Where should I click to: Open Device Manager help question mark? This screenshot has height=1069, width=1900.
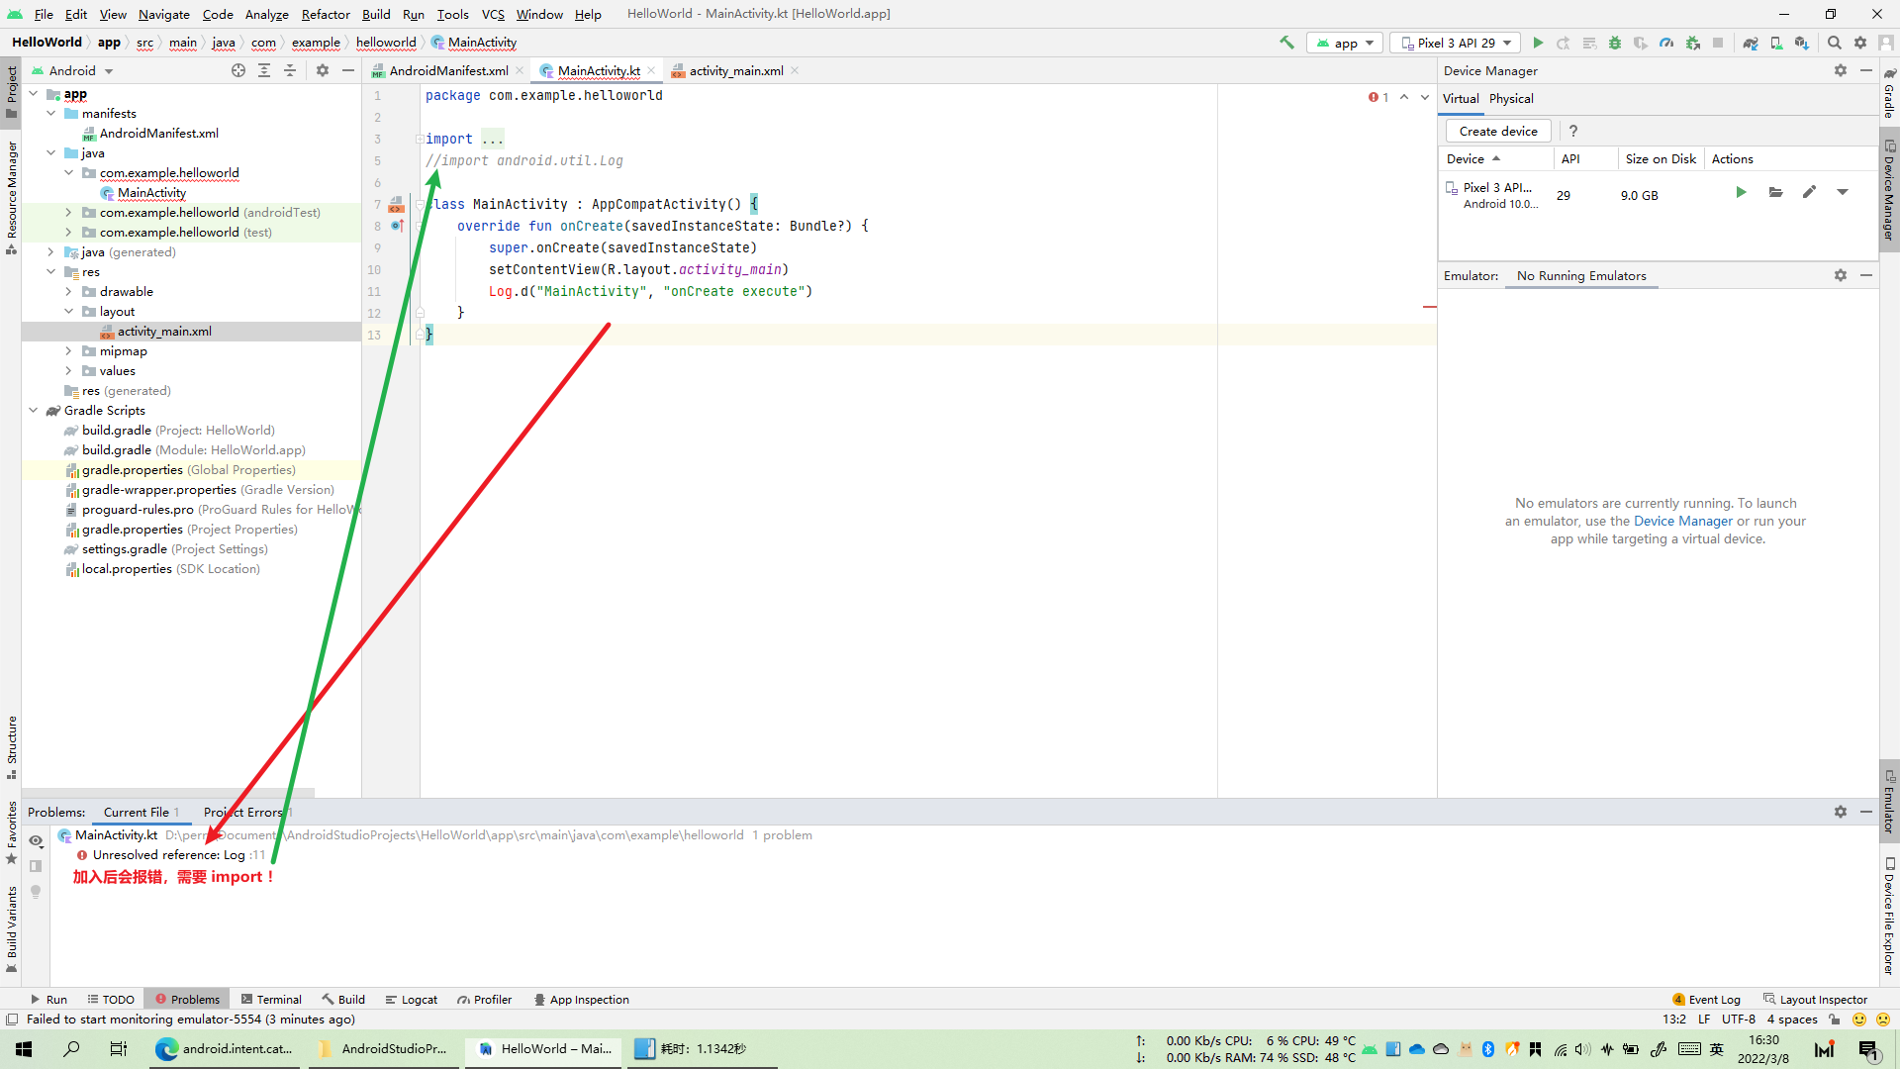[1573, 131]
